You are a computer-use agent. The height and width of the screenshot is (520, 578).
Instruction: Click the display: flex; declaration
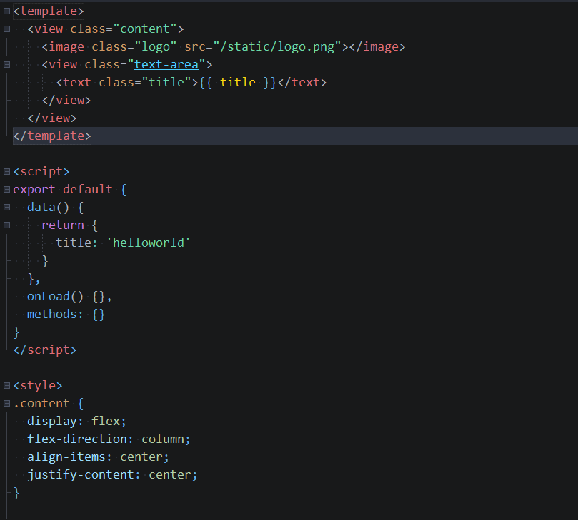point(76,421)
